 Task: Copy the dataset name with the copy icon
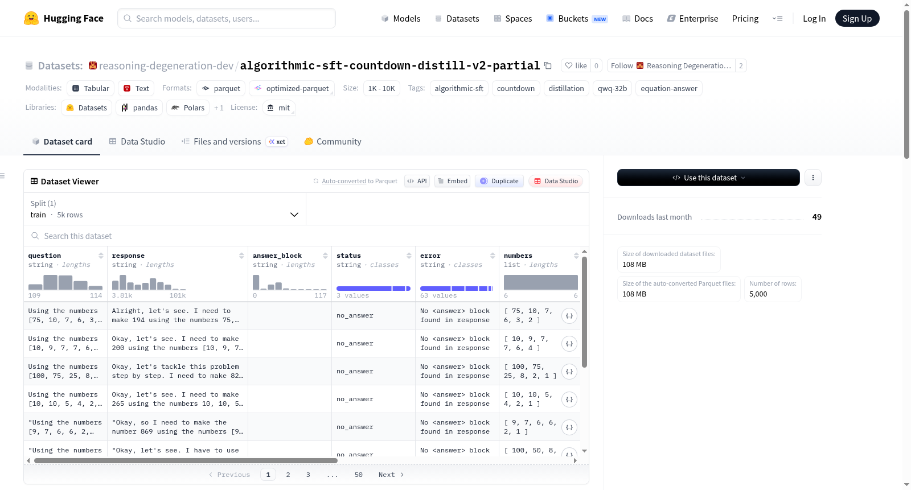tap(548, 65)
